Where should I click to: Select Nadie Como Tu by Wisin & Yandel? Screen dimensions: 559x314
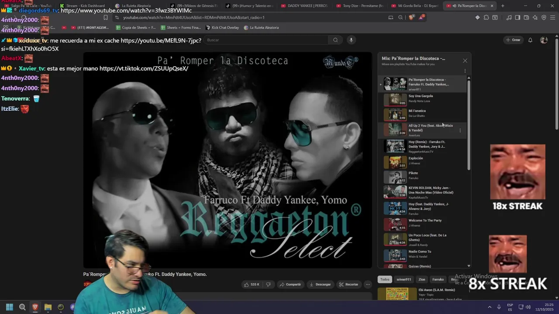(x=422, y=255)
